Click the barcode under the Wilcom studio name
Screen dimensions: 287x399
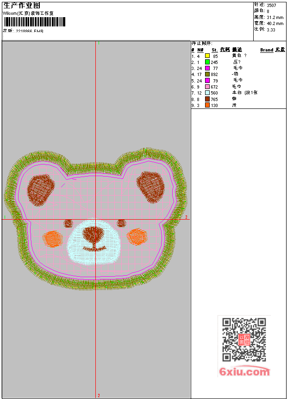35,22
